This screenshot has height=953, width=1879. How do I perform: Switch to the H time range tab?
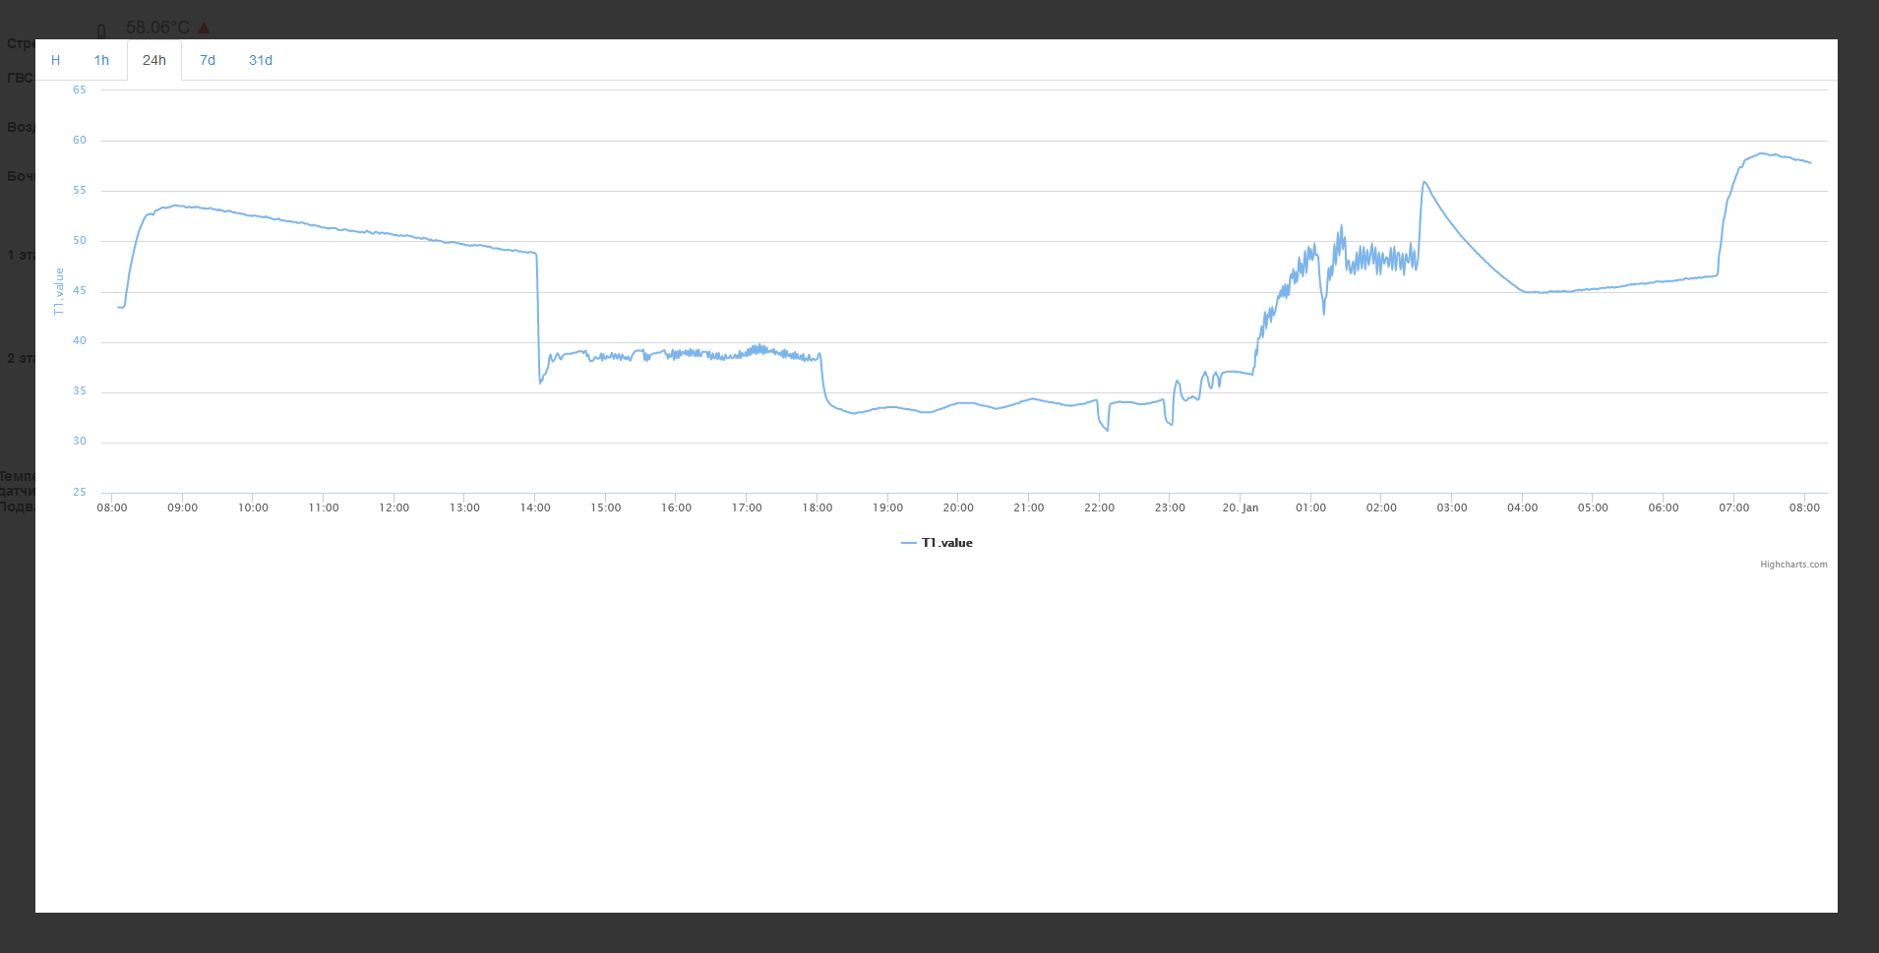(56, 60)
